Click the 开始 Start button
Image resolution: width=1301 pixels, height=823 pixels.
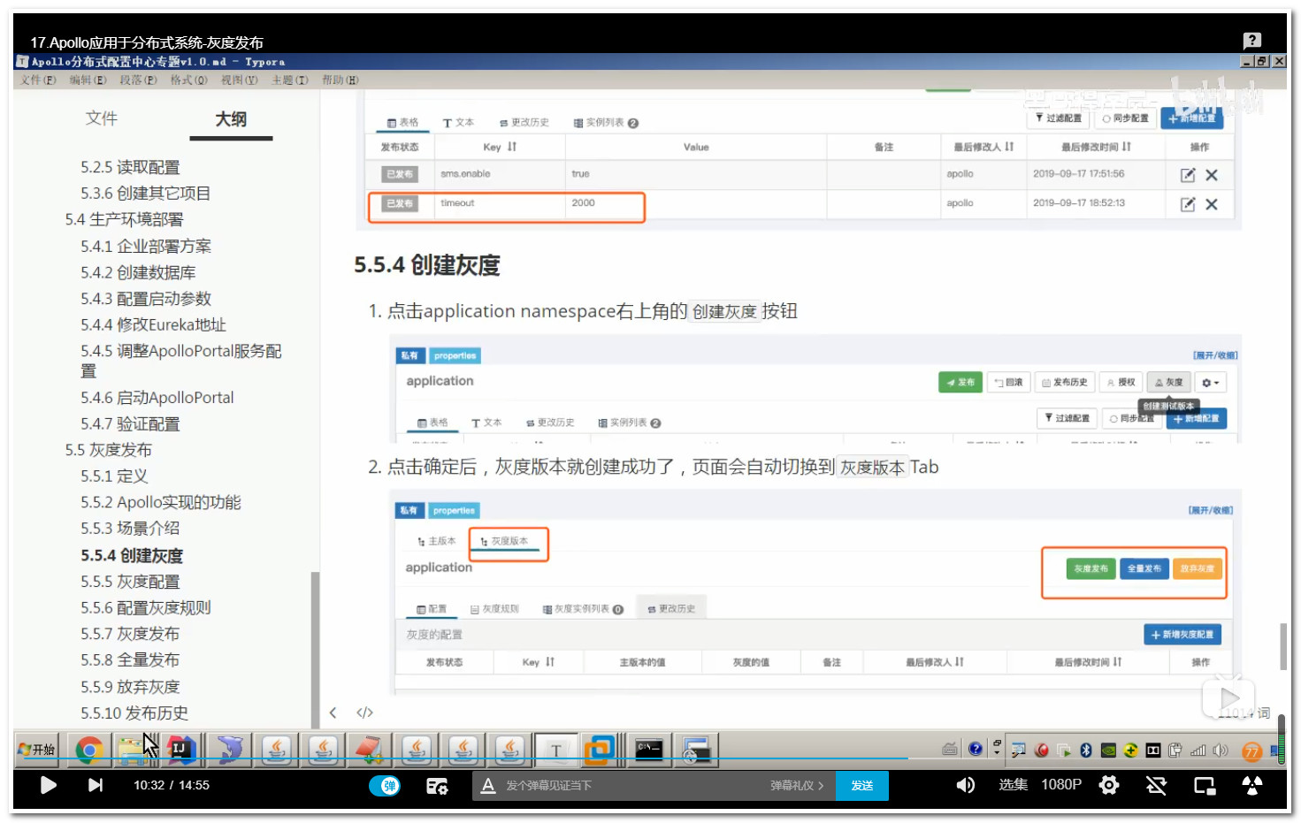tap(36, 750)
